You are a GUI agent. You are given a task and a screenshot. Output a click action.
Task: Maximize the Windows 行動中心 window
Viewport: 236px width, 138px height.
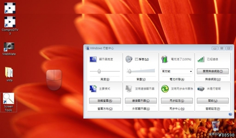click(x=222, y=48)
